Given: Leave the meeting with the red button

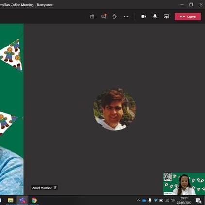Looking at the screenshot, I should pyautogui.click(x=188, y=16).
